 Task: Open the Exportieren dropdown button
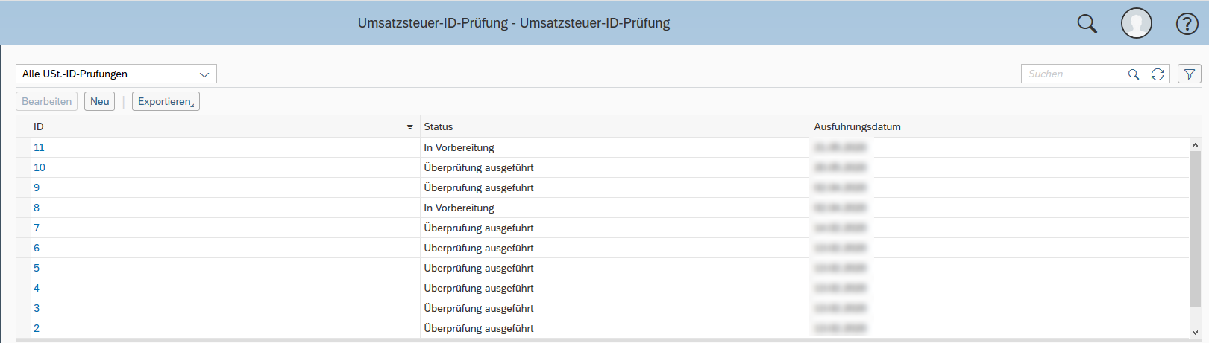click(x=166, y=101)
